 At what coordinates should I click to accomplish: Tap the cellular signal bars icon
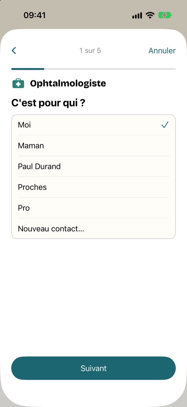pos(137,16)
